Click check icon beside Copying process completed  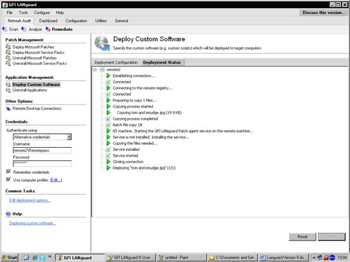(108, 119)
